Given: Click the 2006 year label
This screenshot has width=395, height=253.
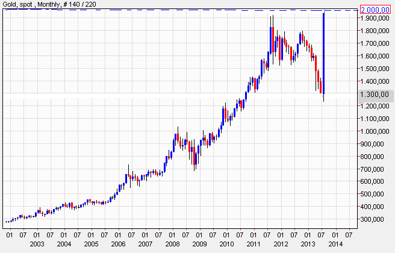Looking at the screenshot, I should [118, 244].
